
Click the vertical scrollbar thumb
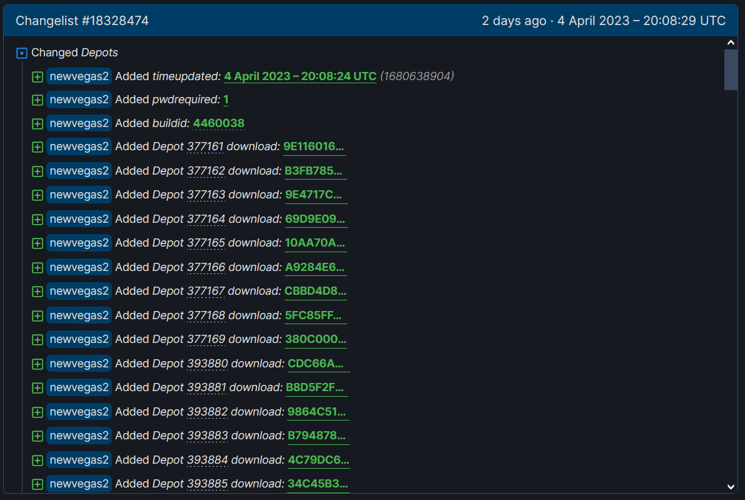(x=731, y=69)
